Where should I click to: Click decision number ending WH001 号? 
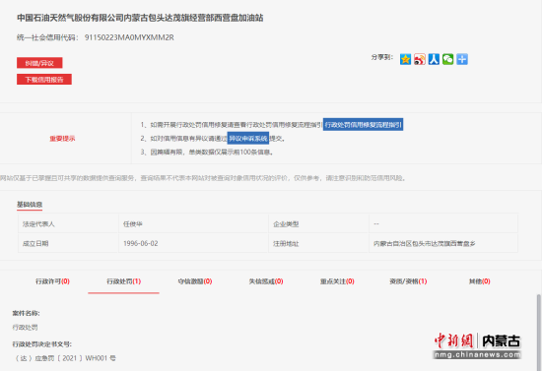[64, 358]
